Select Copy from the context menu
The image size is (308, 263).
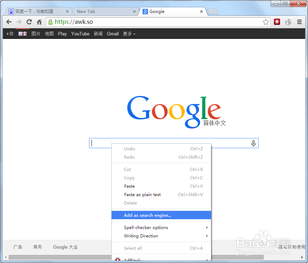pyautogui.click(x=161, y=178)
